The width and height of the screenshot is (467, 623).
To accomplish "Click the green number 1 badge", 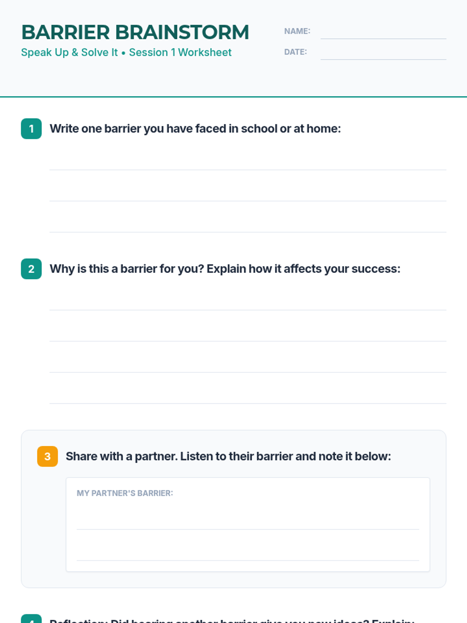I will [x=31, y=129].
